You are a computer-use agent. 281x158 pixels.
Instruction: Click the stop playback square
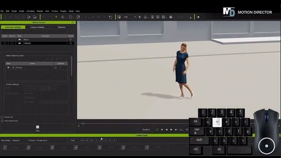pyautogui.click(x=157, y=130)
